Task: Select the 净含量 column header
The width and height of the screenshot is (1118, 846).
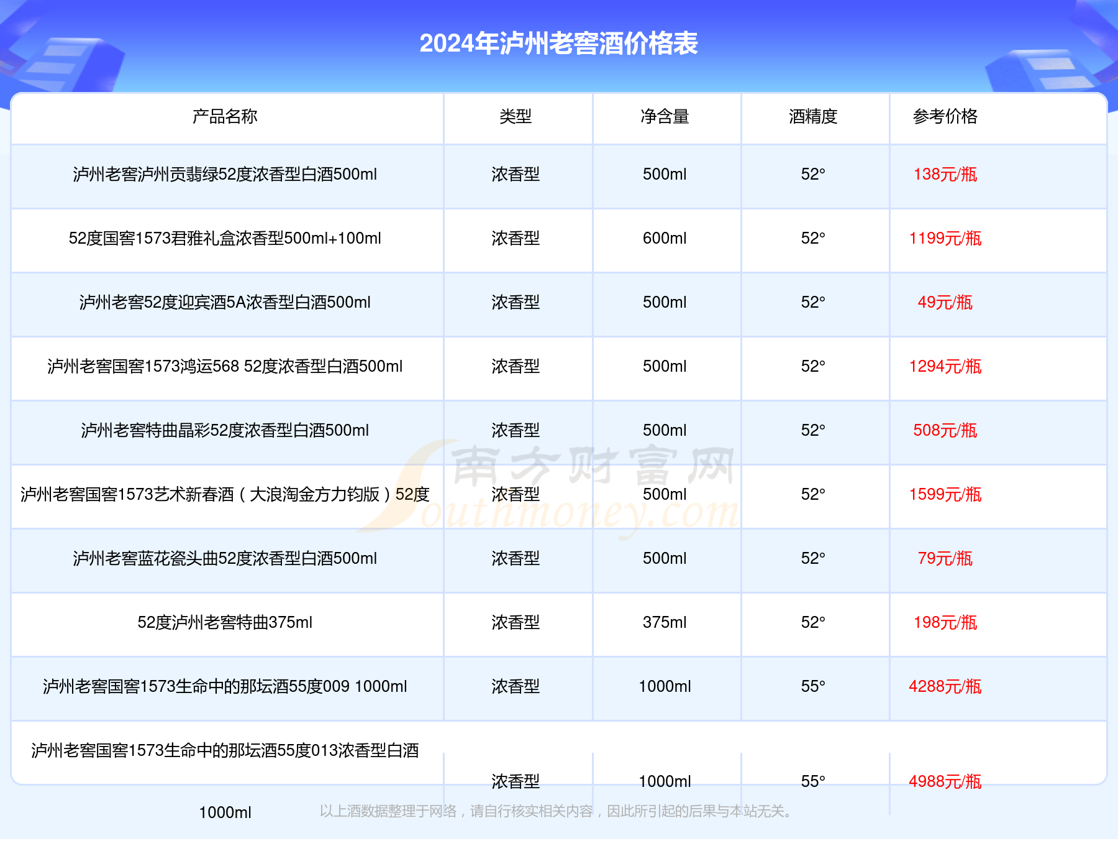Action: coord(665,116)
